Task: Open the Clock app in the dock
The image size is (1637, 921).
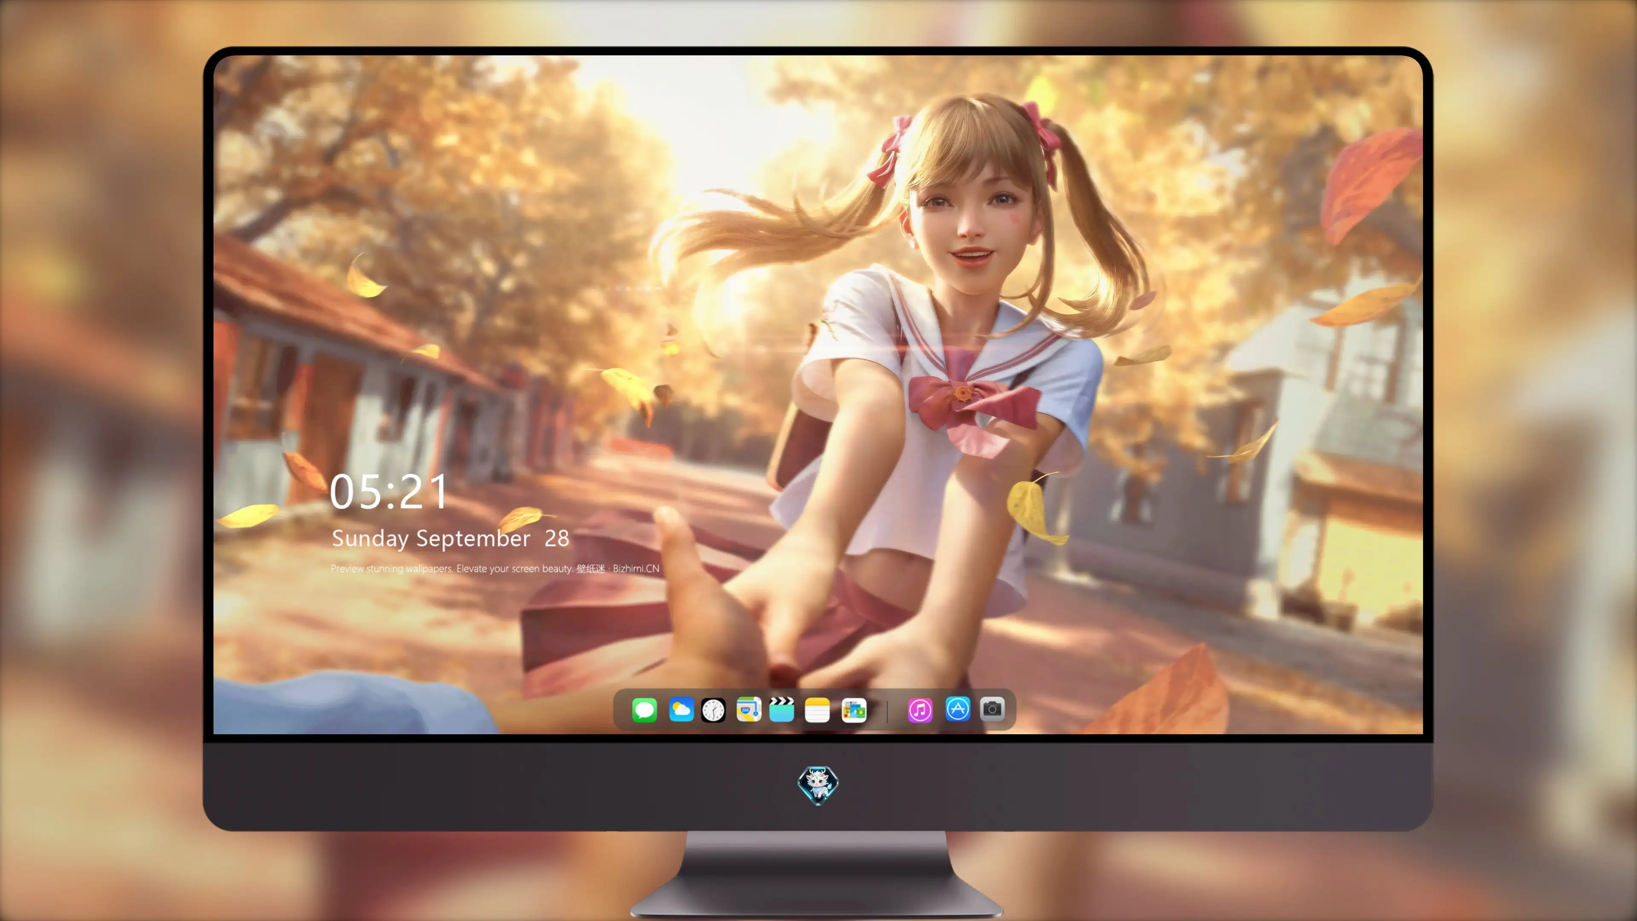Action: [713, 710]
